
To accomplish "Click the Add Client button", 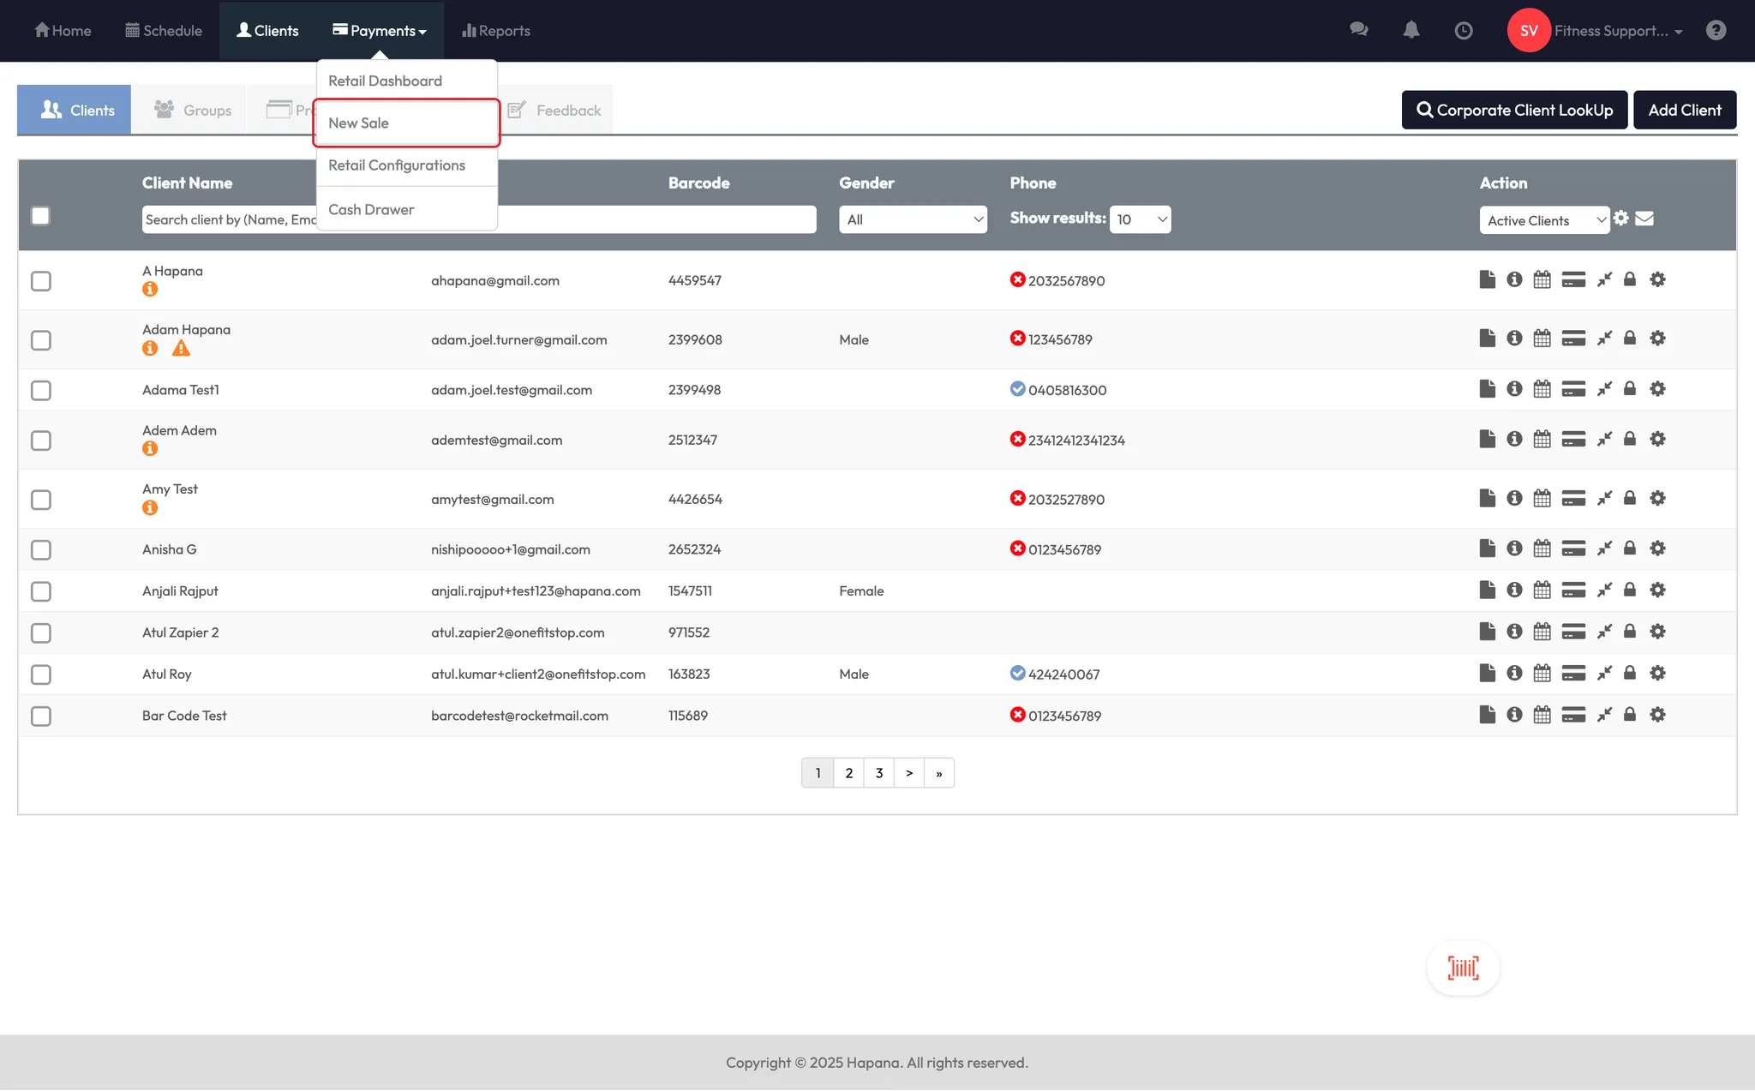I will coord(1684,110).
